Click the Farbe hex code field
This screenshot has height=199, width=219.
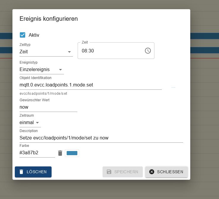coord(37,153)
